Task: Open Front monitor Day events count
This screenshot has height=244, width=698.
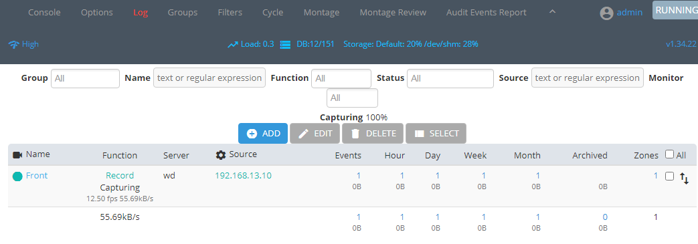Action: click(438, 176)
